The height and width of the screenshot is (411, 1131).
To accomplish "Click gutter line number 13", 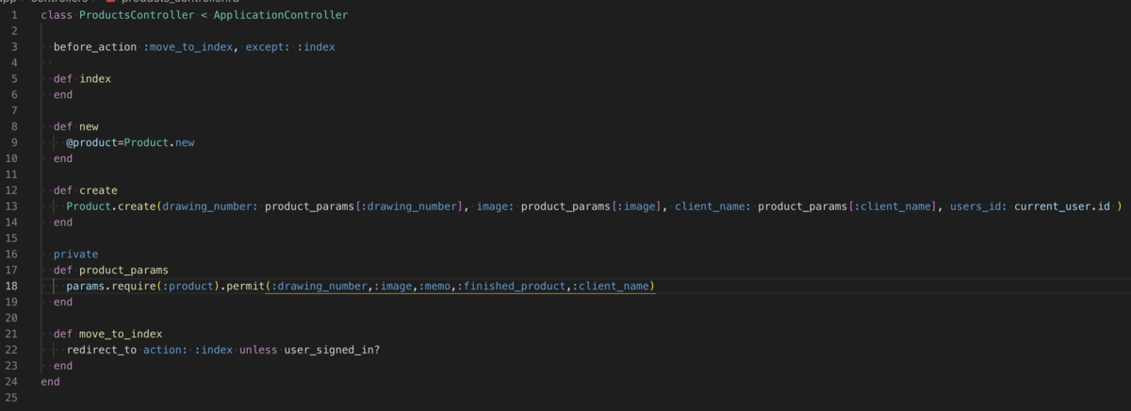I will pyautogui.click(x=11, y=206).
